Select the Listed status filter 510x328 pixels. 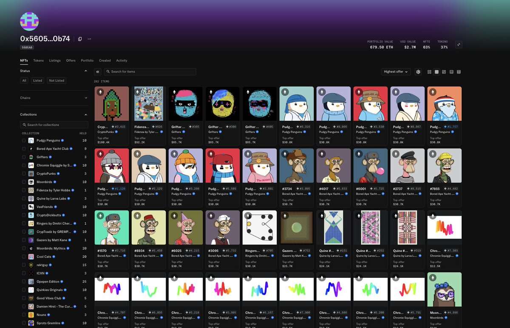click(x=38, y=80)
